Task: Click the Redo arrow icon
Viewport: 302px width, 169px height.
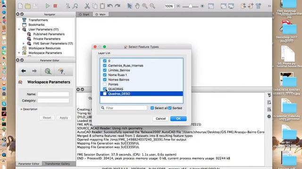Action: pos(117,6)
